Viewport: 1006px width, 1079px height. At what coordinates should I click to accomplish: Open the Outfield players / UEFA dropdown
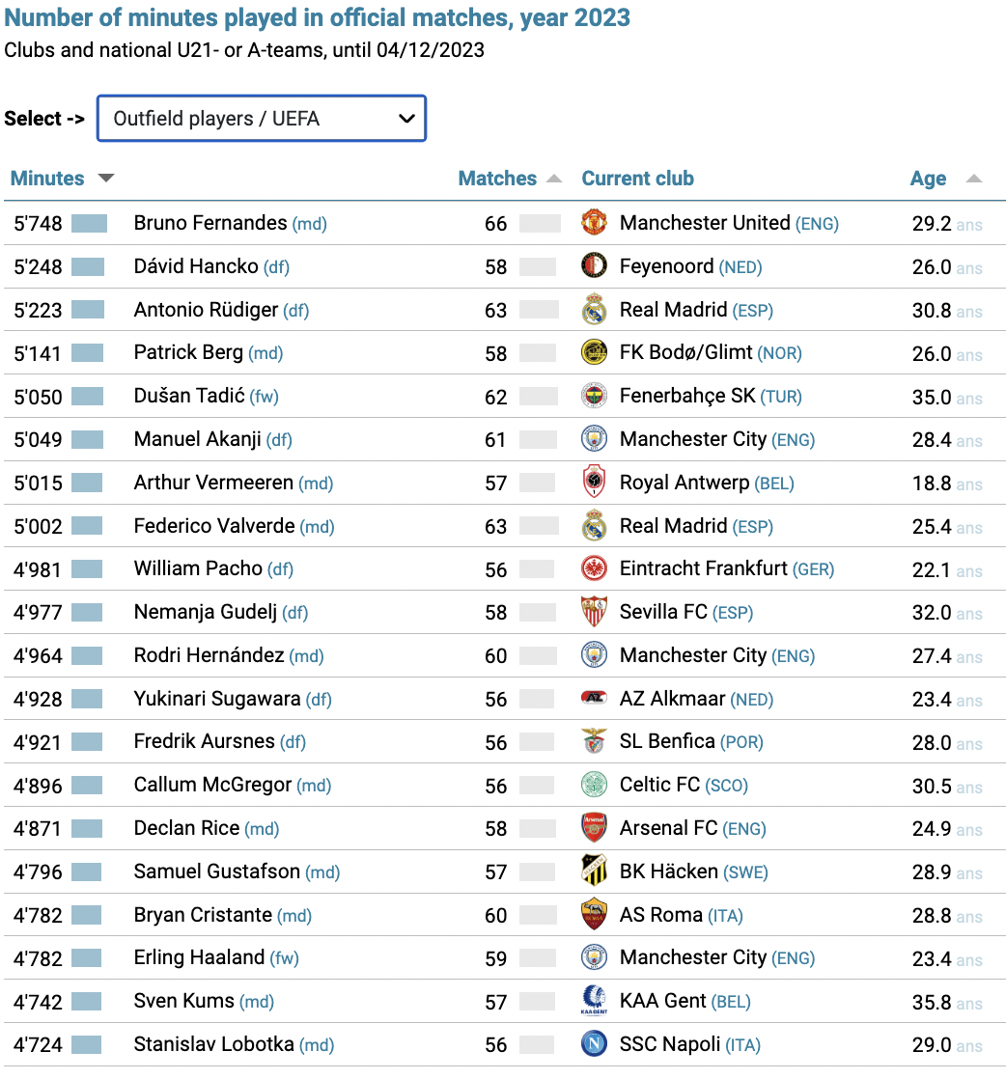click(262, 119)
